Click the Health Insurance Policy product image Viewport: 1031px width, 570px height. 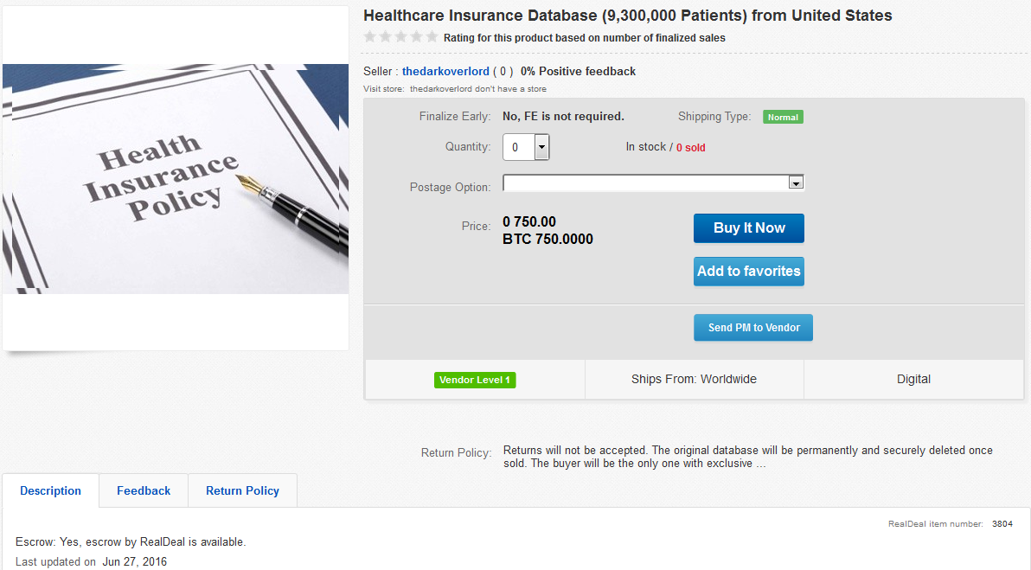pos(176,179)
